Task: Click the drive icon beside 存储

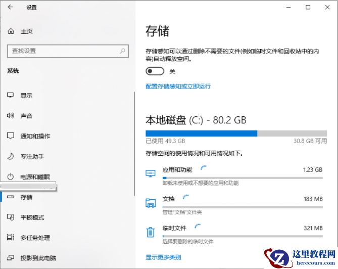Action: [10, 197]
